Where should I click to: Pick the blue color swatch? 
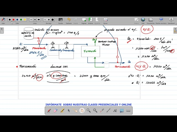17,20
